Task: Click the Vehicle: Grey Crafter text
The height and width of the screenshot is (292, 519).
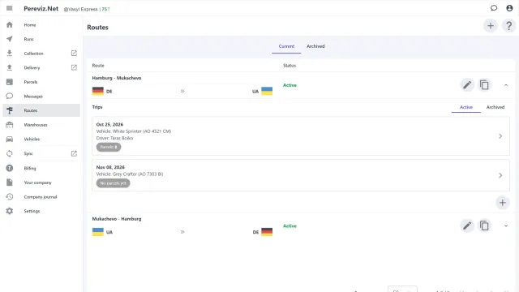Action: 130,174
